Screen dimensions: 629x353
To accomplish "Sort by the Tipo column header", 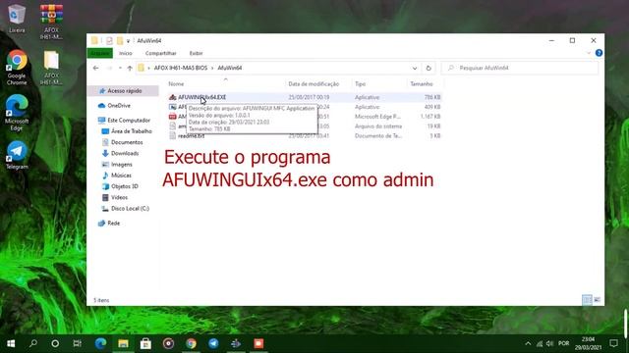I will point(360,84).
